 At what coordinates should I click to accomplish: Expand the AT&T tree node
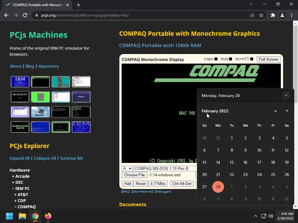click(x=21, y=194)
